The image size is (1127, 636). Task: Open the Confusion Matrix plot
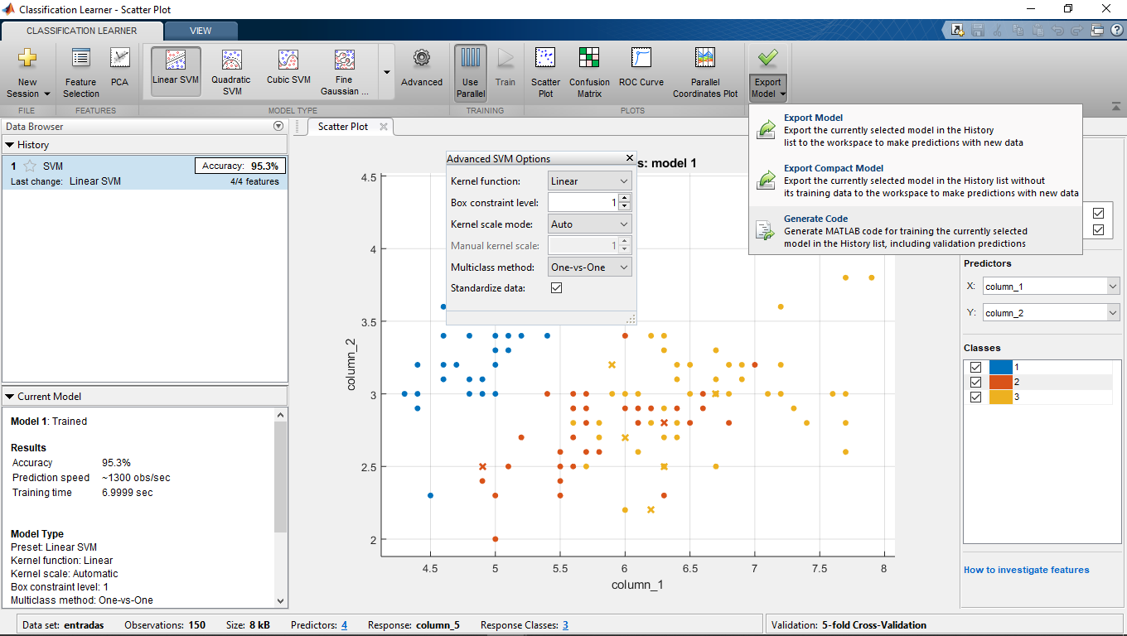pos(589,73)
